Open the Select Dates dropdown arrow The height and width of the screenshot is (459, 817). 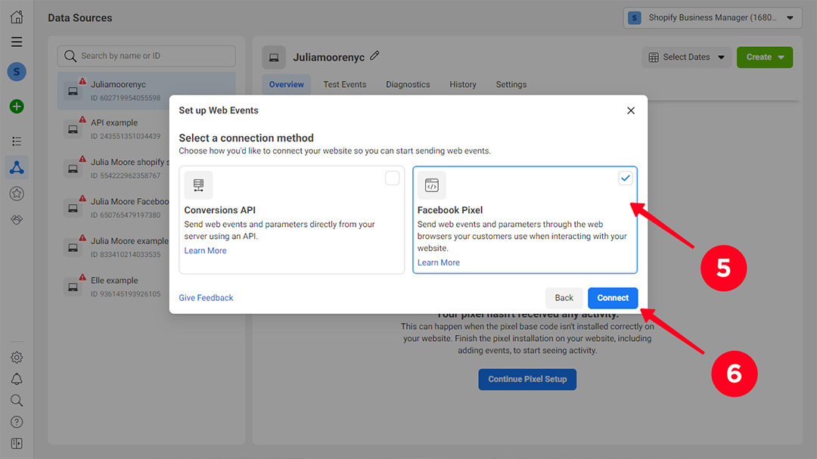[x=721, y=57]
